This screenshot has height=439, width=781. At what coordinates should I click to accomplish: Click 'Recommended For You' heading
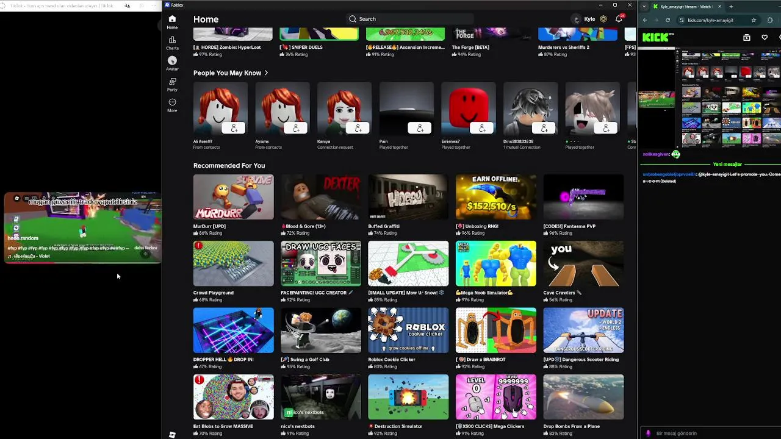(229, 166)
